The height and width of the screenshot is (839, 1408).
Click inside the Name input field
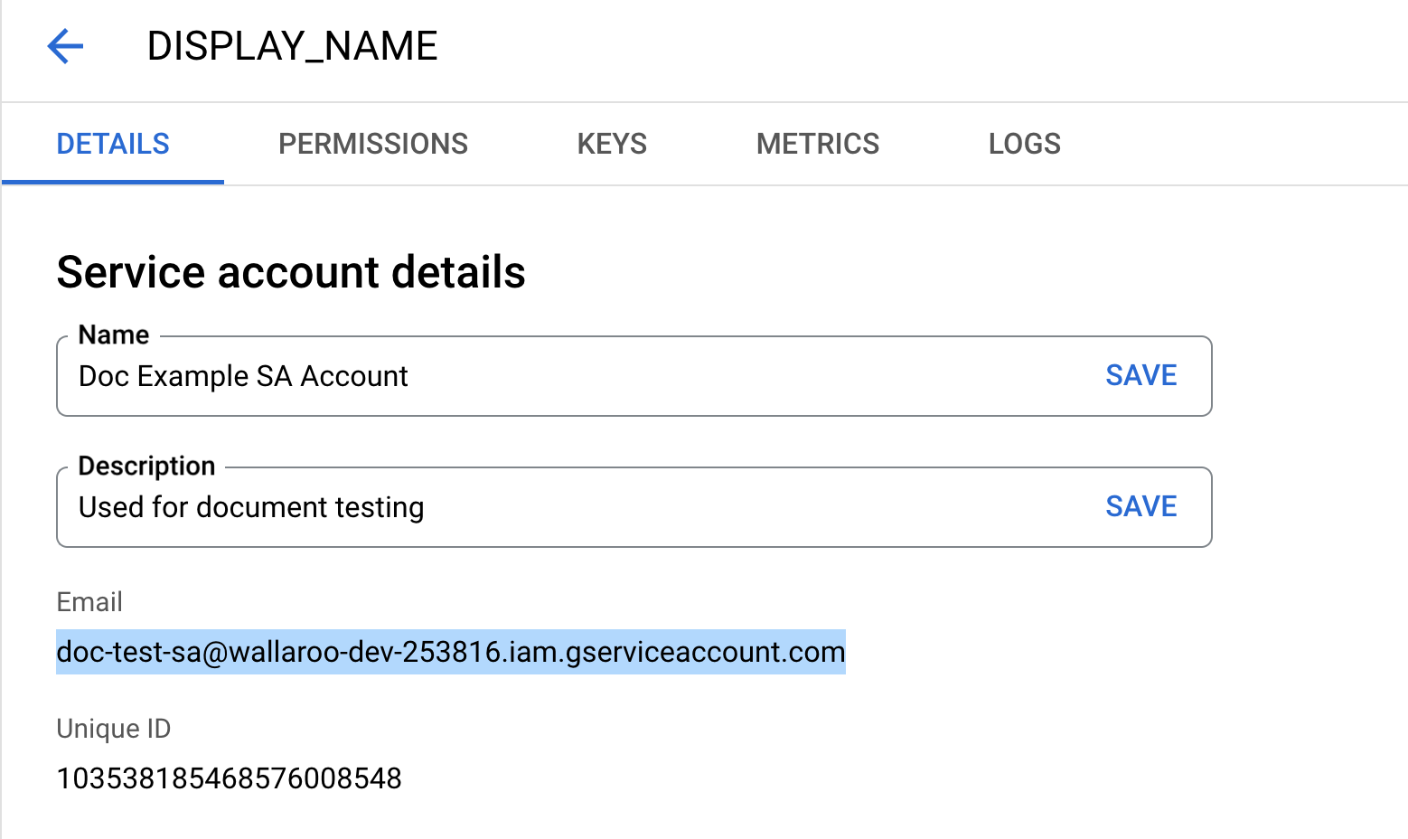click(542, 376)
